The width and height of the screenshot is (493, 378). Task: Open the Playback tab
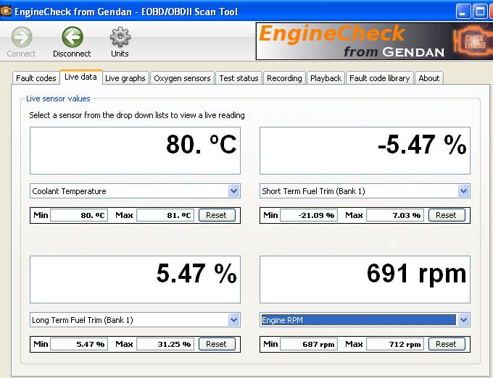click(326, 78)
